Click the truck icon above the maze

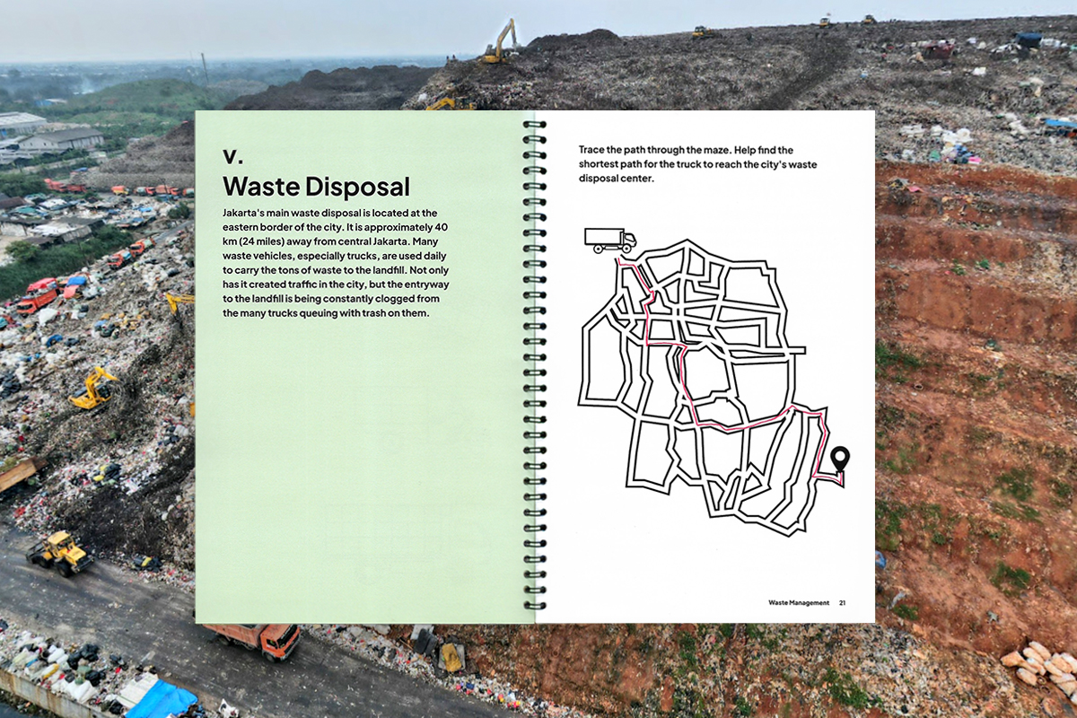point(610,240)
